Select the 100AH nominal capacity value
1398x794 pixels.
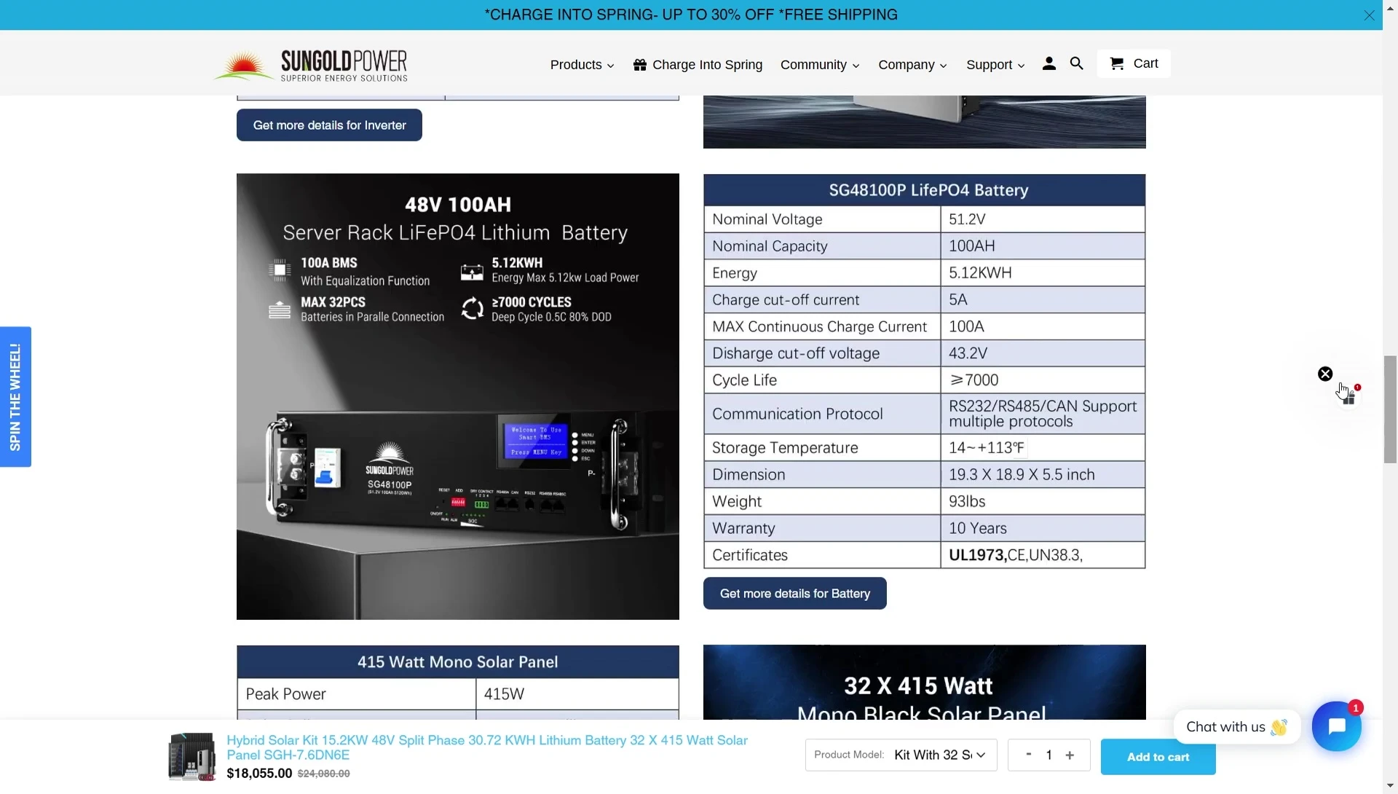[x=971, y=246]
